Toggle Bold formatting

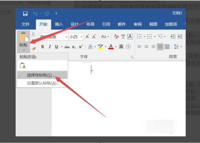(43, 47)
